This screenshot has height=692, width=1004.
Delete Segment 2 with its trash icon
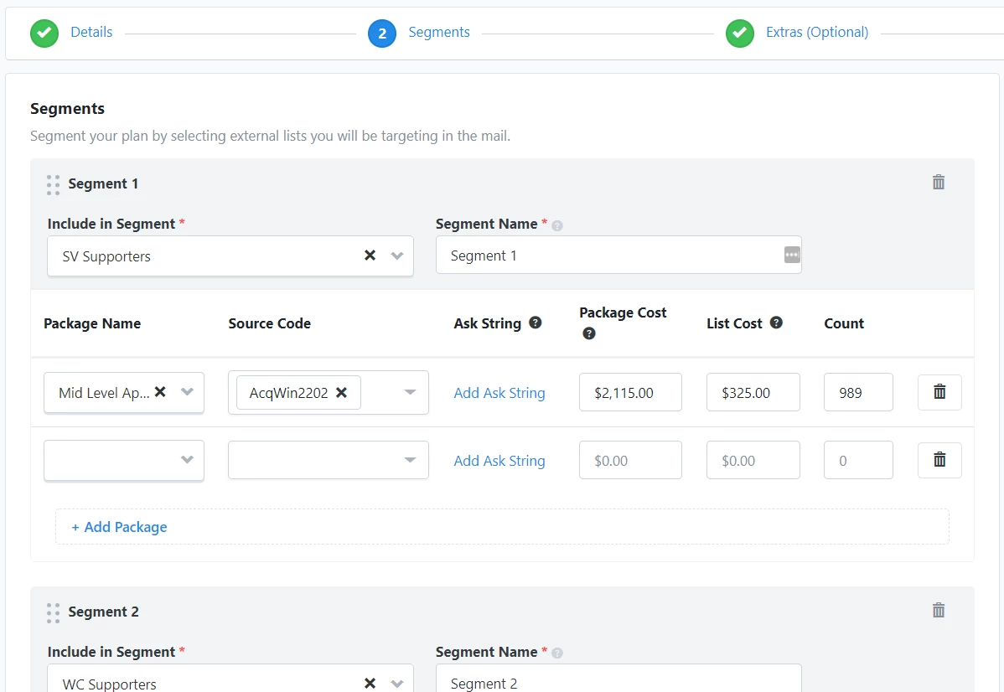tap(938, 610)
